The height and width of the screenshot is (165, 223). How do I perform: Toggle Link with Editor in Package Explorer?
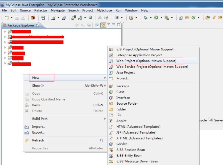(x=103, y=25)
